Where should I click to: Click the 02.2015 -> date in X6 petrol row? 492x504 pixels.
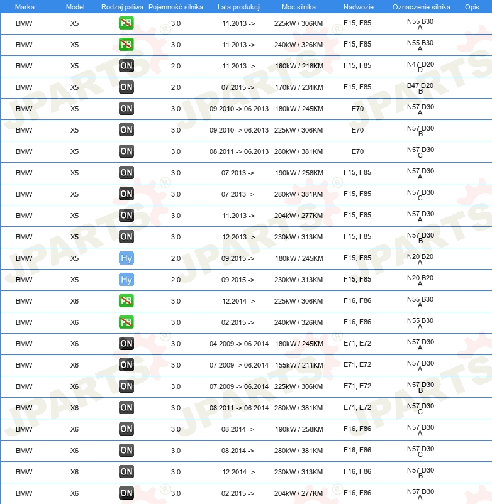tap(238, 322)
